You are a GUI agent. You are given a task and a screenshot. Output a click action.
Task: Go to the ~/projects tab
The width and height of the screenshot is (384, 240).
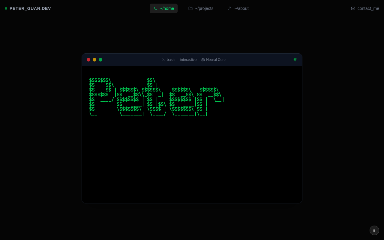pyautogui.click(x=201, y=8)
